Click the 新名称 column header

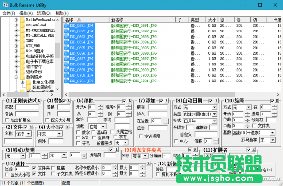pyautogui.click(x=142, y=20)
